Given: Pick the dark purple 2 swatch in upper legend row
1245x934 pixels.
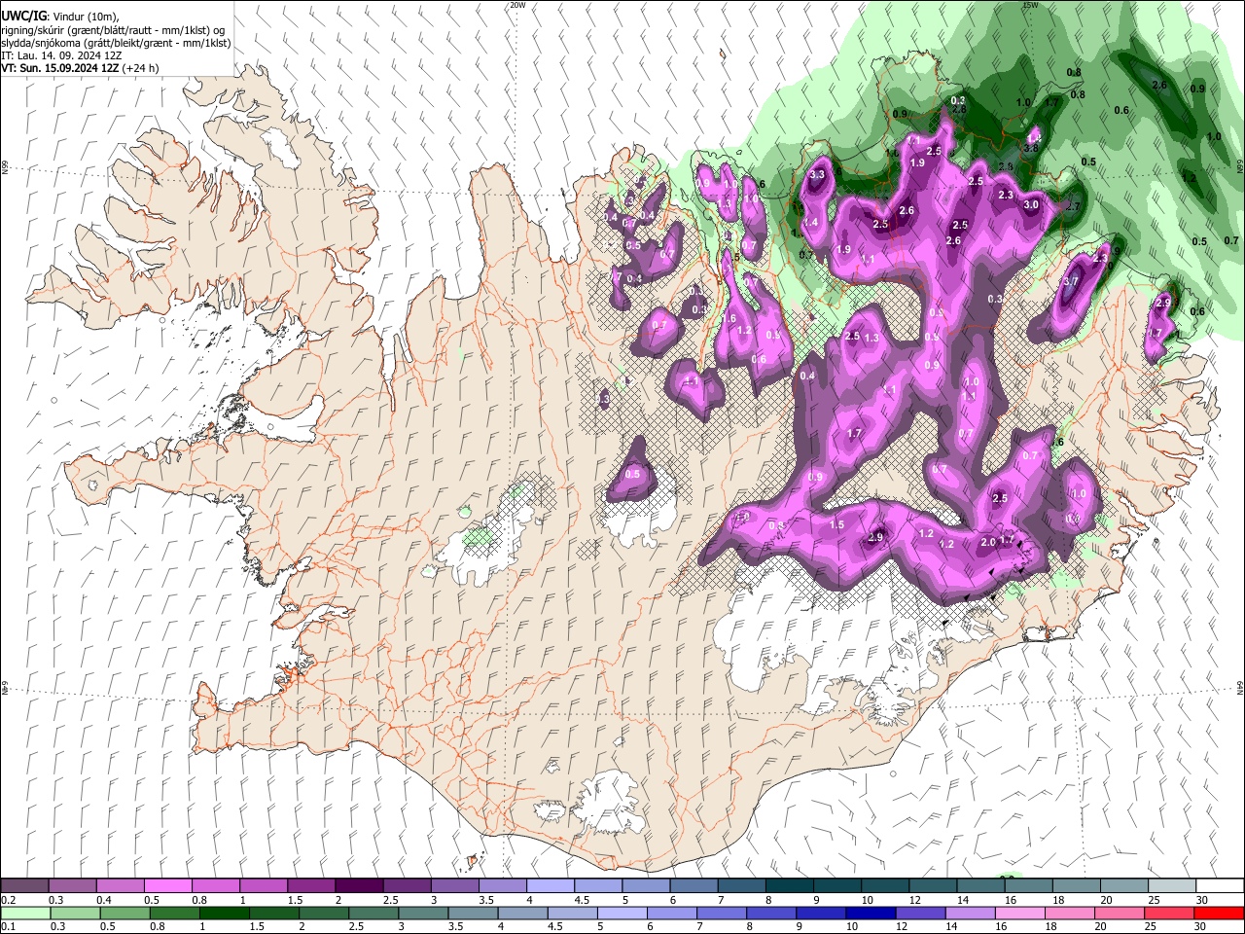Looking at the screenshot, I should point(359,886).
